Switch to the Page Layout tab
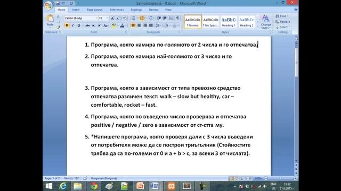 click(94, 10)
